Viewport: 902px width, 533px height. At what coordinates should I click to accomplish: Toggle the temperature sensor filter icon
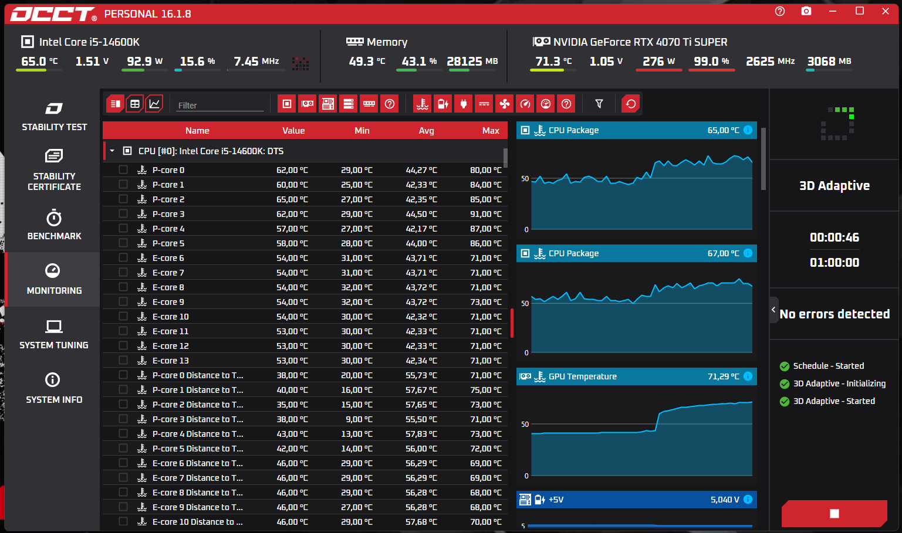pos(423,104)
